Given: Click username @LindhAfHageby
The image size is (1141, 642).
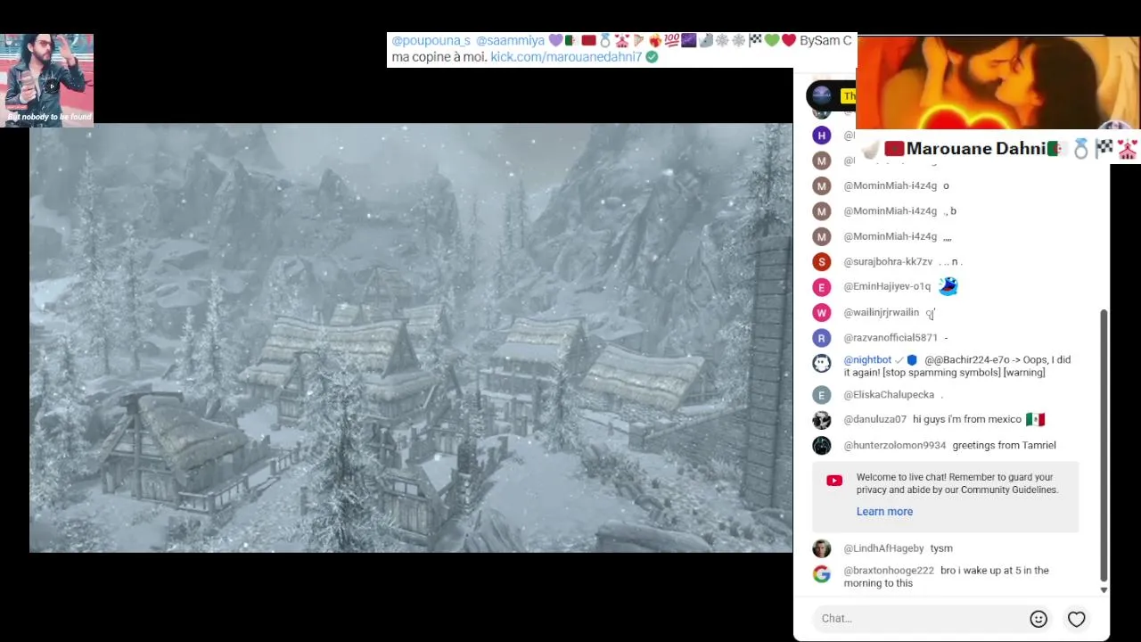Looking at the screenshot, I should pos(883,548).
